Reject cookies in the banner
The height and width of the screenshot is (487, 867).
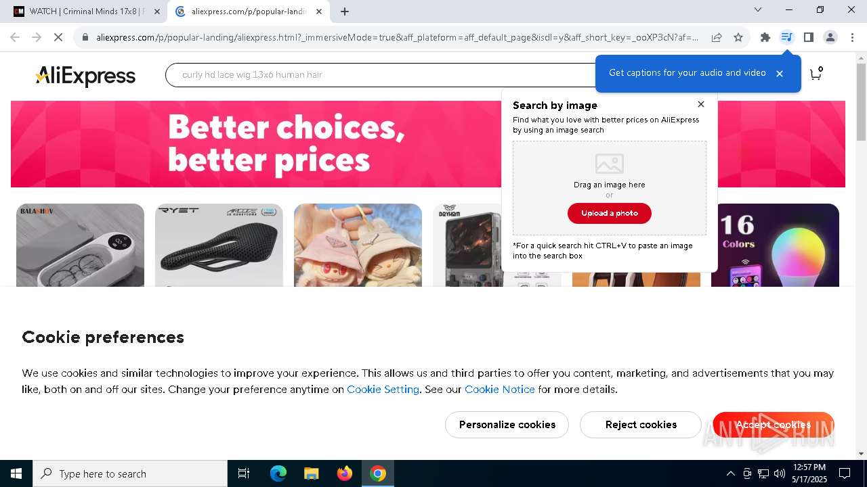coord(641,425)
